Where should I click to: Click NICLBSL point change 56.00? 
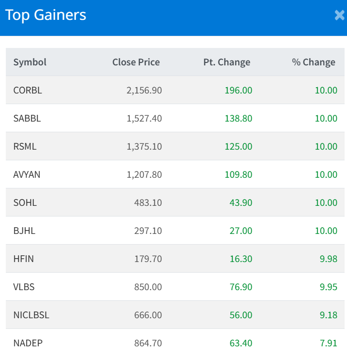[x=241, y=315]
